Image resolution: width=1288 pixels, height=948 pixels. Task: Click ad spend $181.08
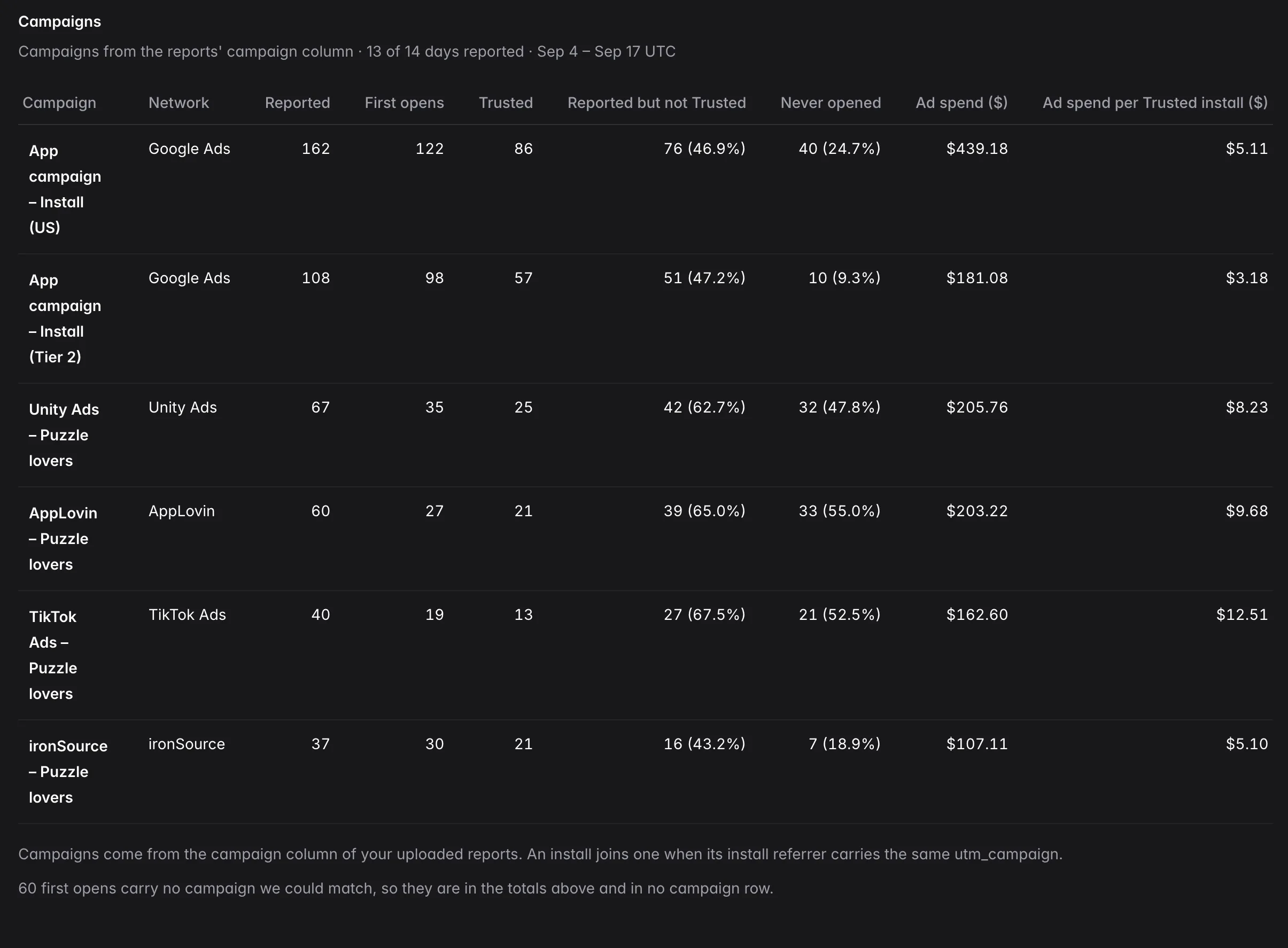[977, 278]
